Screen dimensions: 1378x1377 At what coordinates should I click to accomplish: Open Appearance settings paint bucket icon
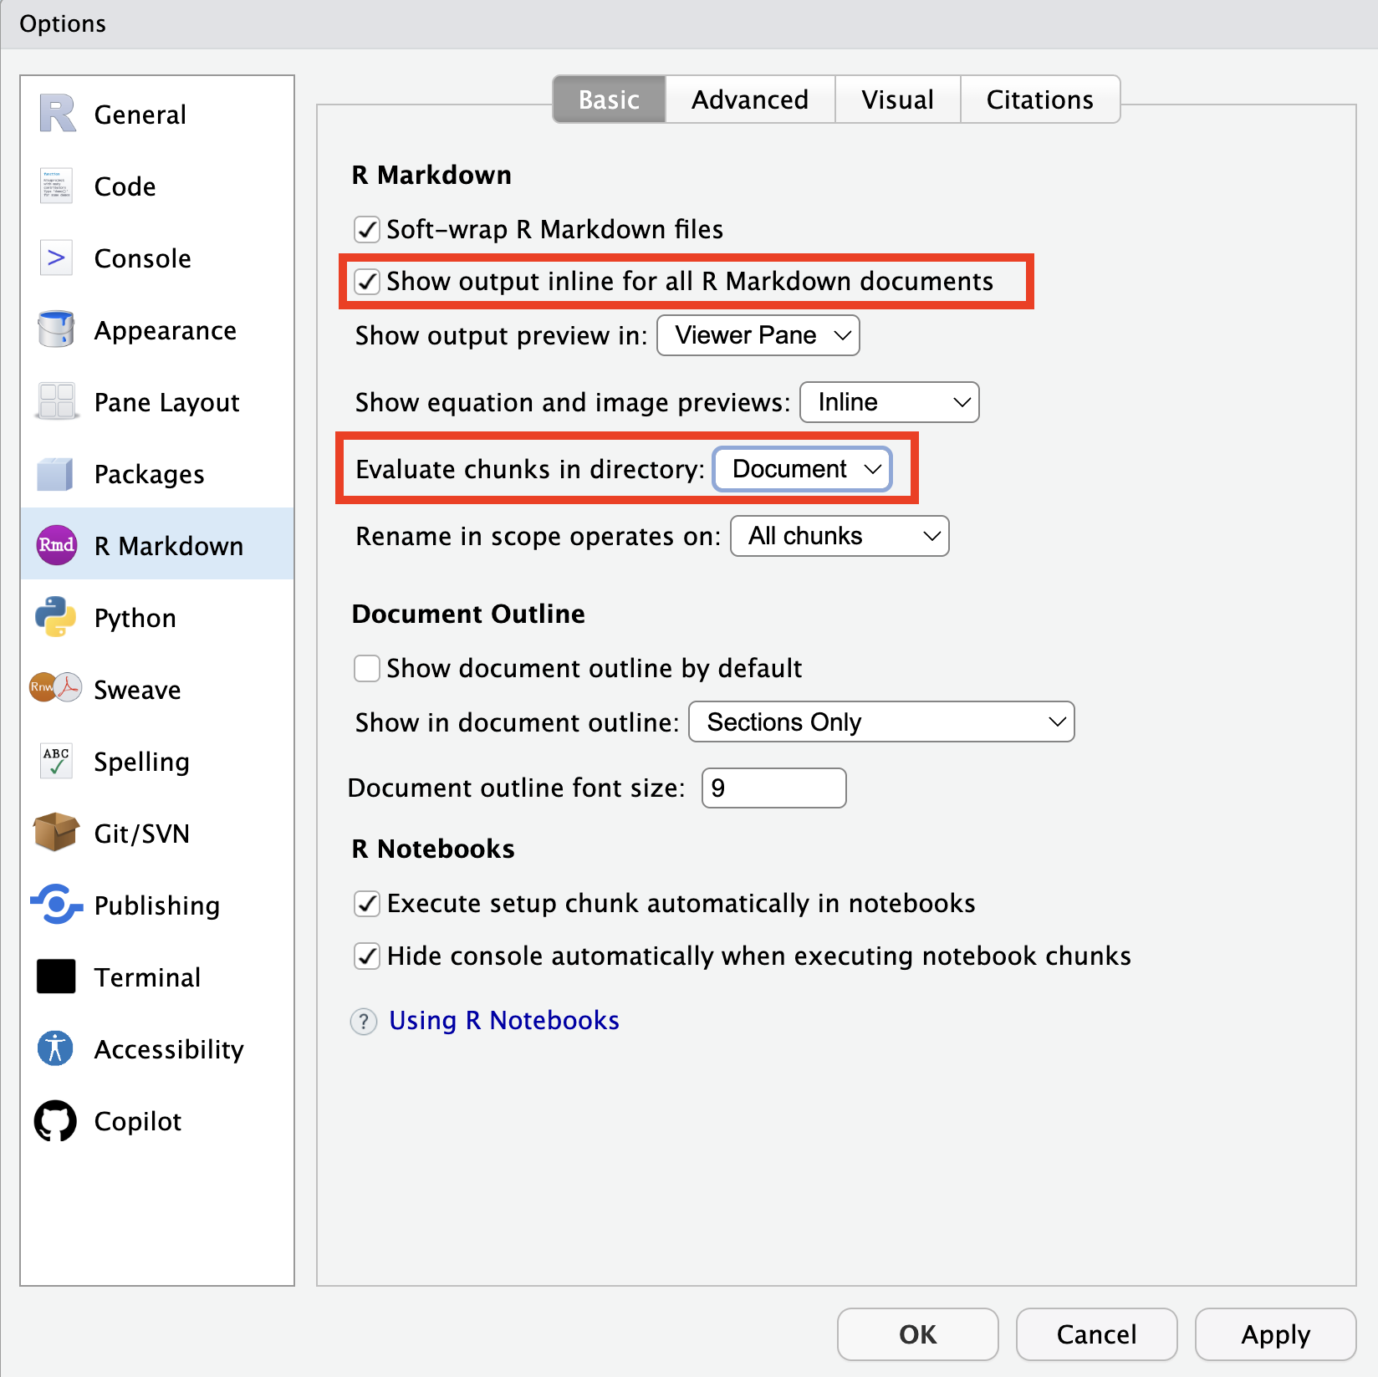click(54, 329)
